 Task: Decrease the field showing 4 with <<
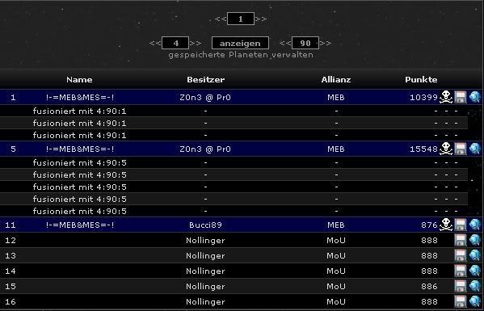(155, 43)
